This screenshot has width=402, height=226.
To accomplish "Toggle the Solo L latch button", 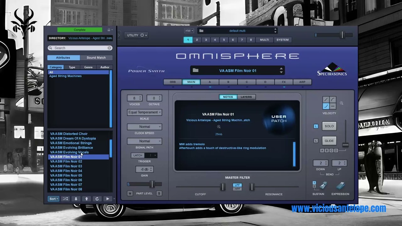I will point(316,126).
